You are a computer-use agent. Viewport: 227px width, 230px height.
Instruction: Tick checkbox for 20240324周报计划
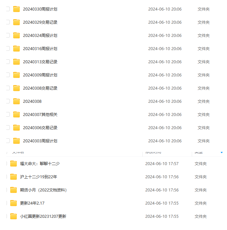coord(8,35)
